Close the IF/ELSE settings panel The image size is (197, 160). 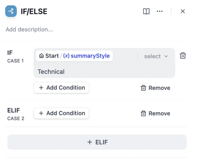pos(183,11)
